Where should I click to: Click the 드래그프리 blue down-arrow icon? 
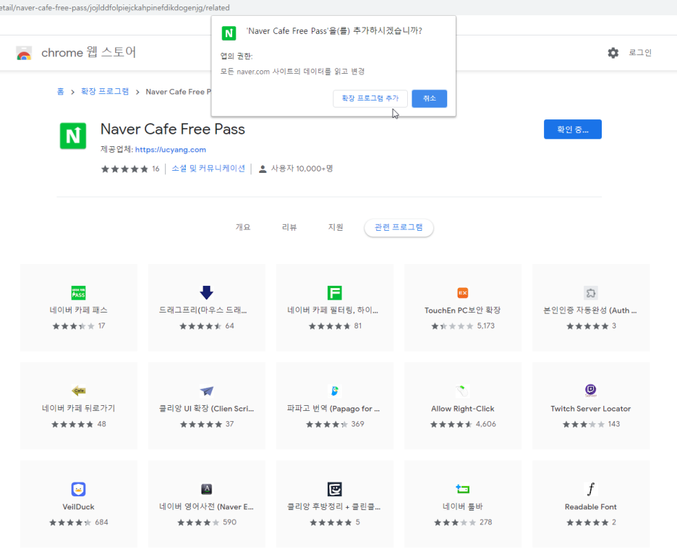(206, 292)
